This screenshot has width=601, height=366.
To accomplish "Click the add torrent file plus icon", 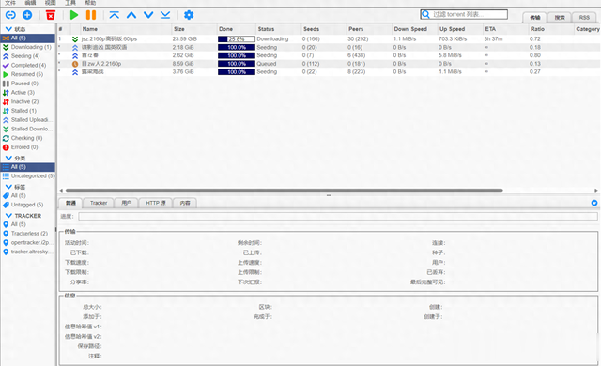I will (x=27, y=15).
